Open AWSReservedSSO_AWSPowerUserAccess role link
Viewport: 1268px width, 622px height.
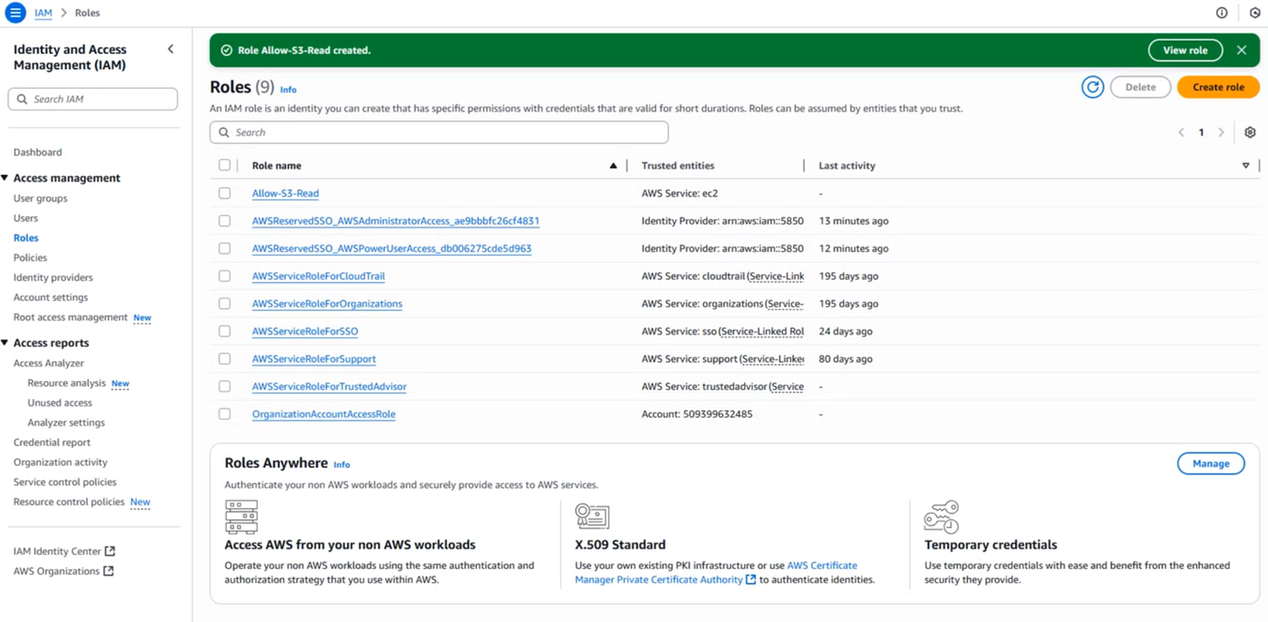click(392, 248)
